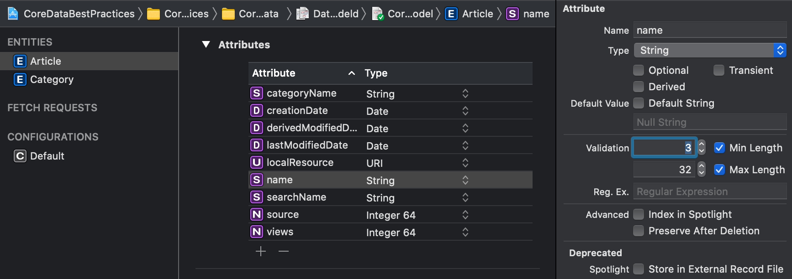Open the attribute Type String dropdown
Viewport: 792px width, 279px height.
[x=710, y=50]
